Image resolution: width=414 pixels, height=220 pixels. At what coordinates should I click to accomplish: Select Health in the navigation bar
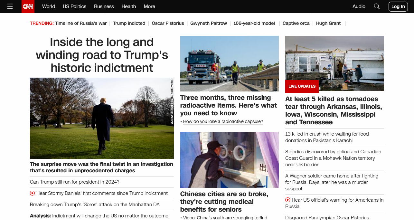(x=129, y=6)
